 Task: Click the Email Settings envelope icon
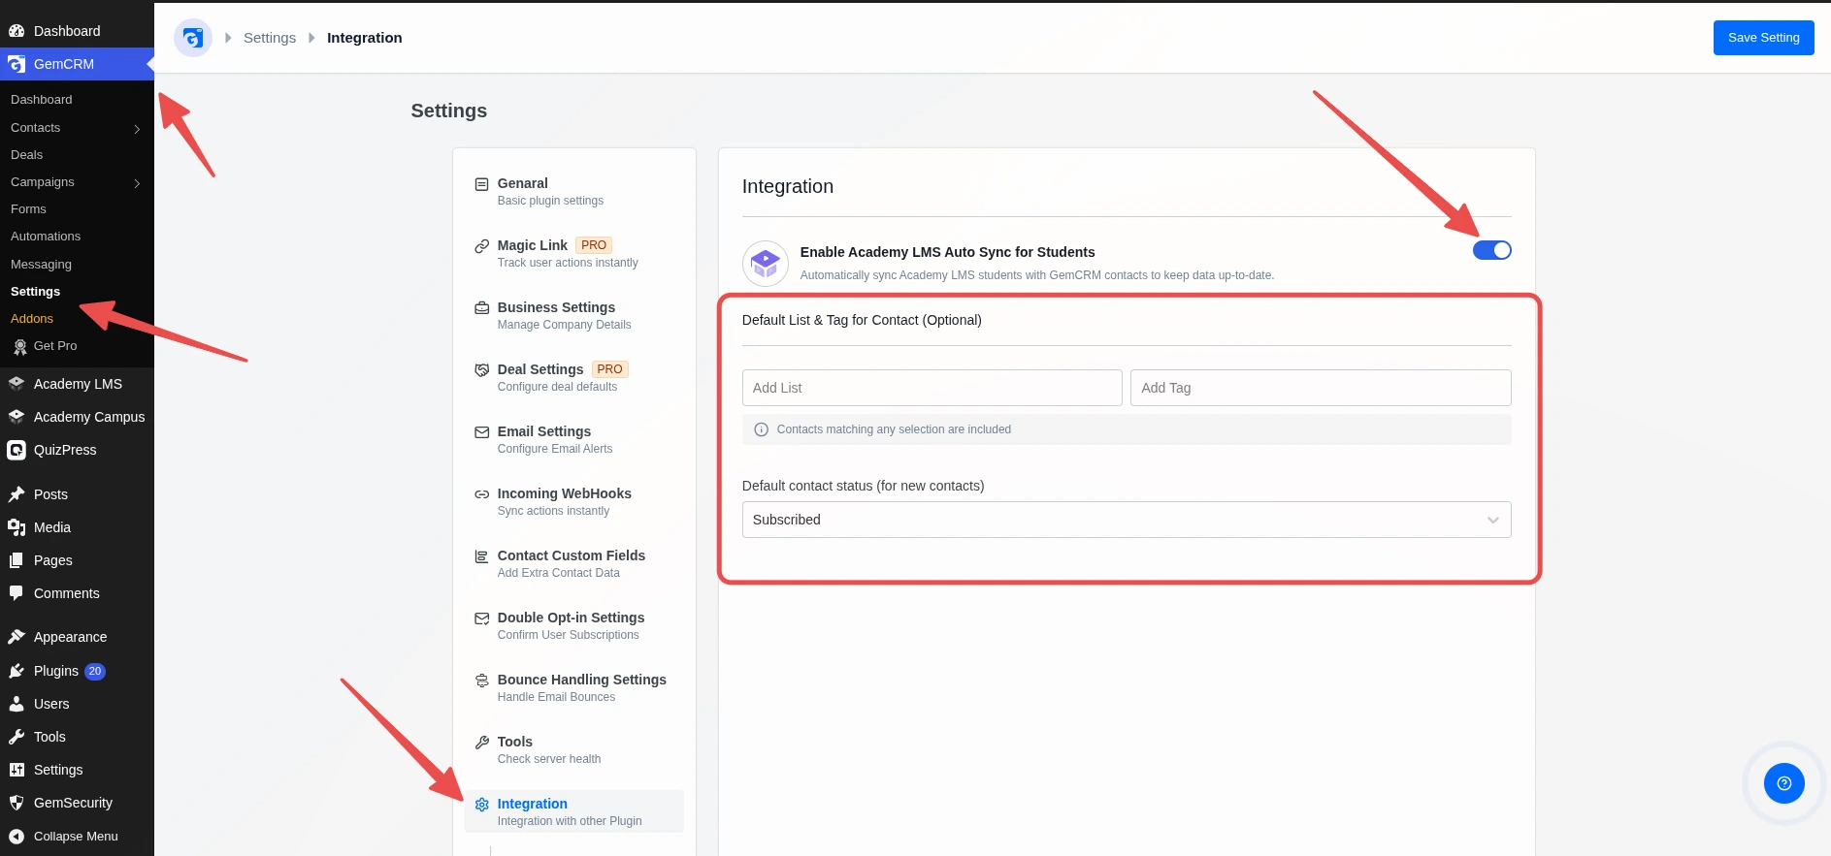(481, 432)
